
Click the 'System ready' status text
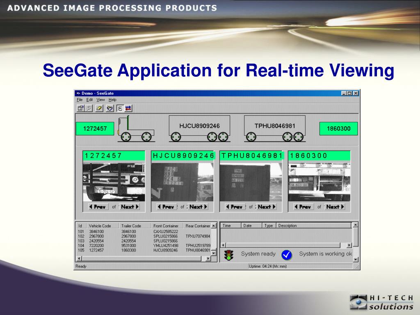pos(258,253)
